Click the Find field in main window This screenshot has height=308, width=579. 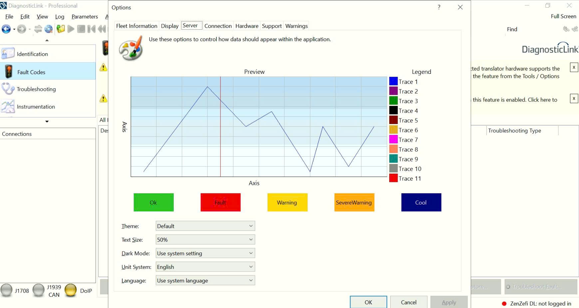click(512, 29)
